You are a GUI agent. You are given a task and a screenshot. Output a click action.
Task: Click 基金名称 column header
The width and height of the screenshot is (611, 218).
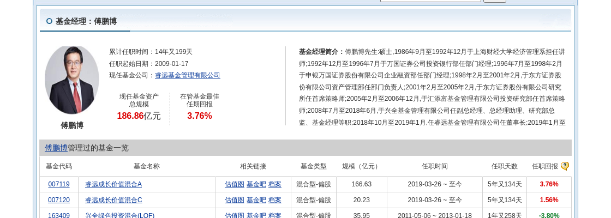pyautogui.click(x=147, y=166)
